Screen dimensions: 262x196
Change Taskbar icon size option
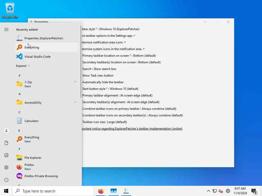point(105,122)
